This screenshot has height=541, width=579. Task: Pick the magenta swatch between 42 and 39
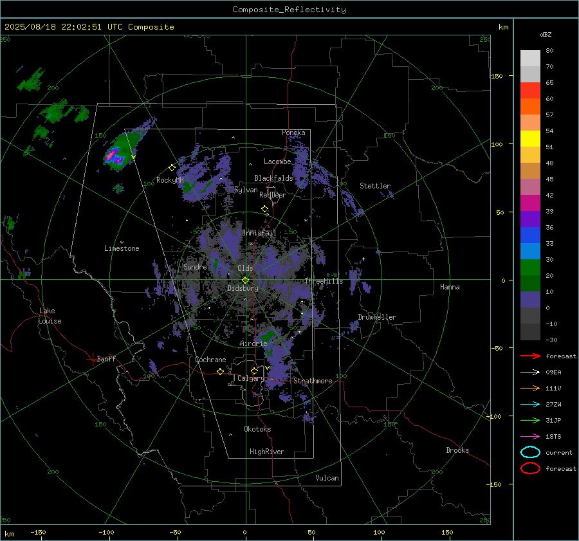tap(530, 203)
